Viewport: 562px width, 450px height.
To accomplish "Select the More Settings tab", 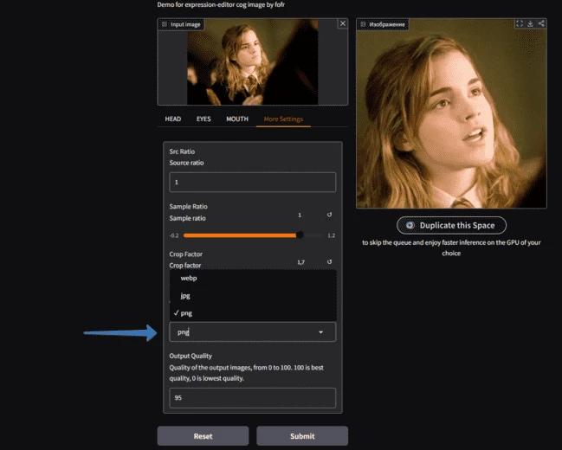I will (283, 119).
